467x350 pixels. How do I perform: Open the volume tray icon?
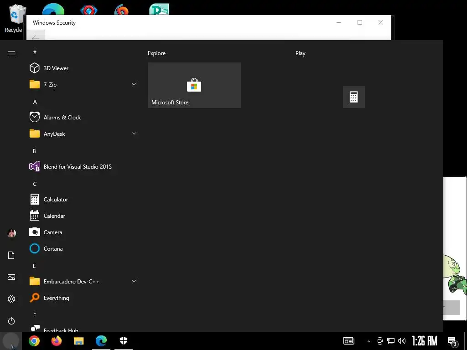402,341
